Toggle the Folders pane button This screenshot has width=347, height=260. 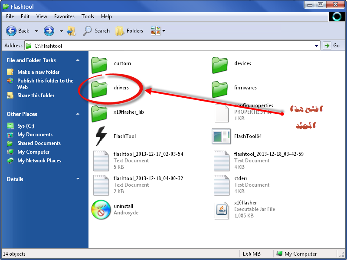click(x=129, y=31)
